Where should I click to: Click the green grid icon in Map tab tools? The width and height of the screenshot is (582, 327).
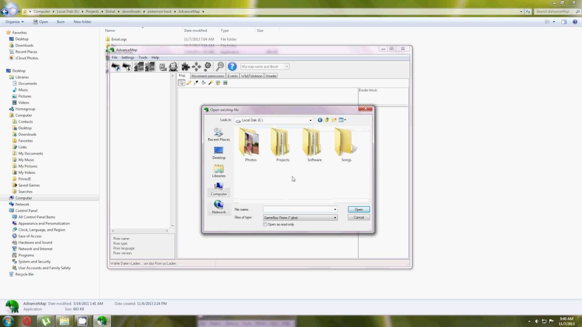click(x=225, y=83)
